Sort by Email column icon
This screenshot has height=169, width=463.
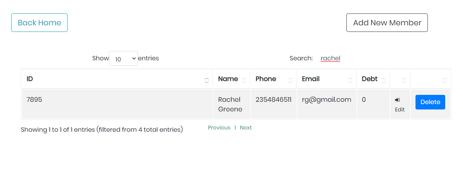[350, 81]
